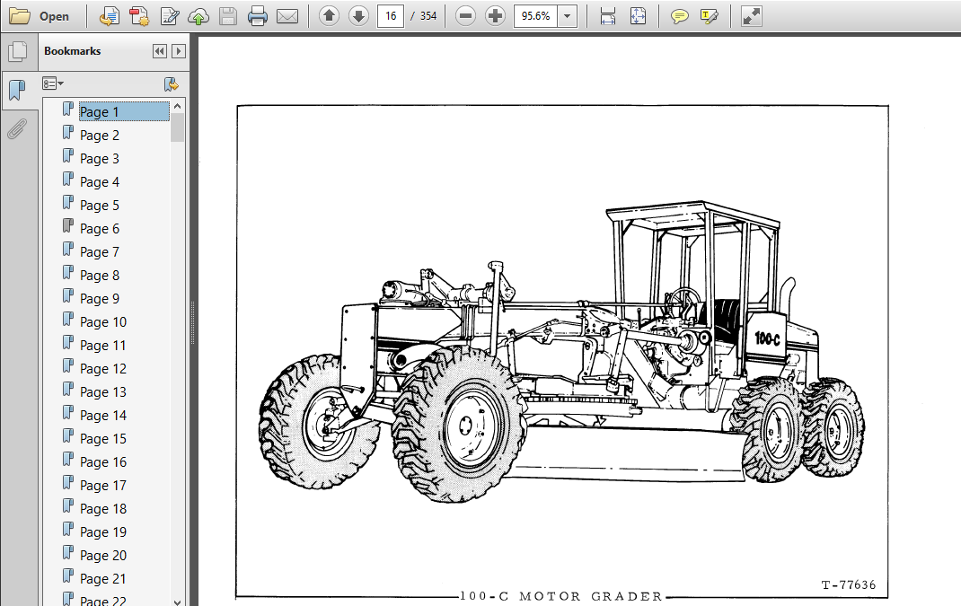Screen dimensions: 961x606
Task: Zoom in with the plus button
Action: tap(495, 16)
